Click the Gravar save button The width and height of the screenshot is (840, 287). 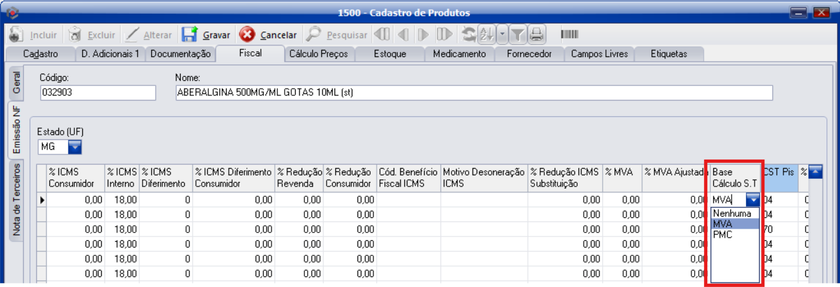point(206,35)
